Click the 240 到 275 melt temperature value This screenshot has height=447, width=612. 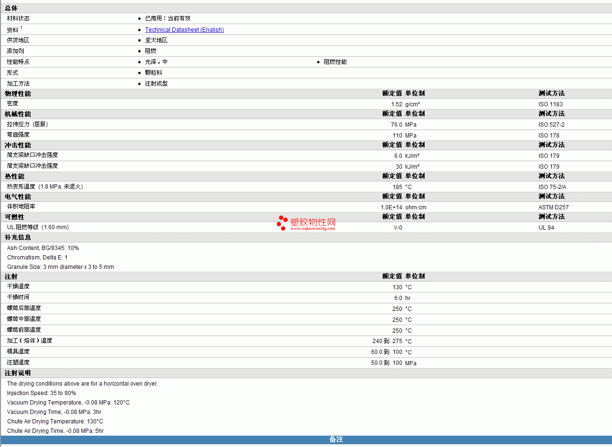(387, 341)
